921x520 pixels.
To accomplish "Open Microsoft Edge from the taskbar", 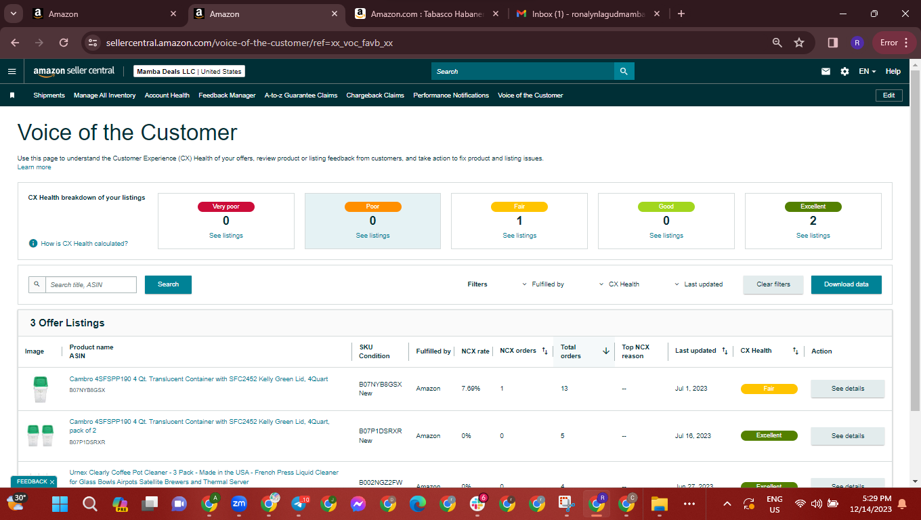I will [418, 504].
